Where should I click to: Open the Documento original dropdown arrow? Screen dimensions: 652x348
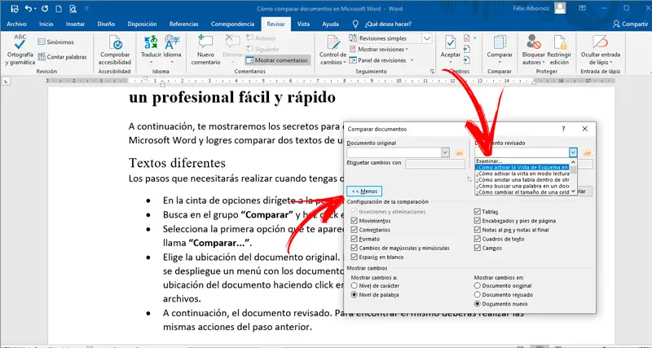445,152
